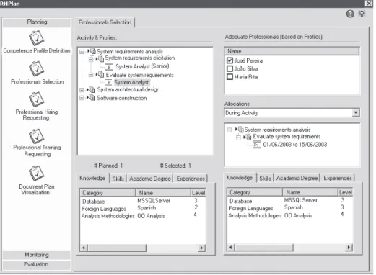Image resolution: width=376 pixels, height=275 pixels.
Task: Select System Analyst (Senior) tree row
Action: (142, 66)
